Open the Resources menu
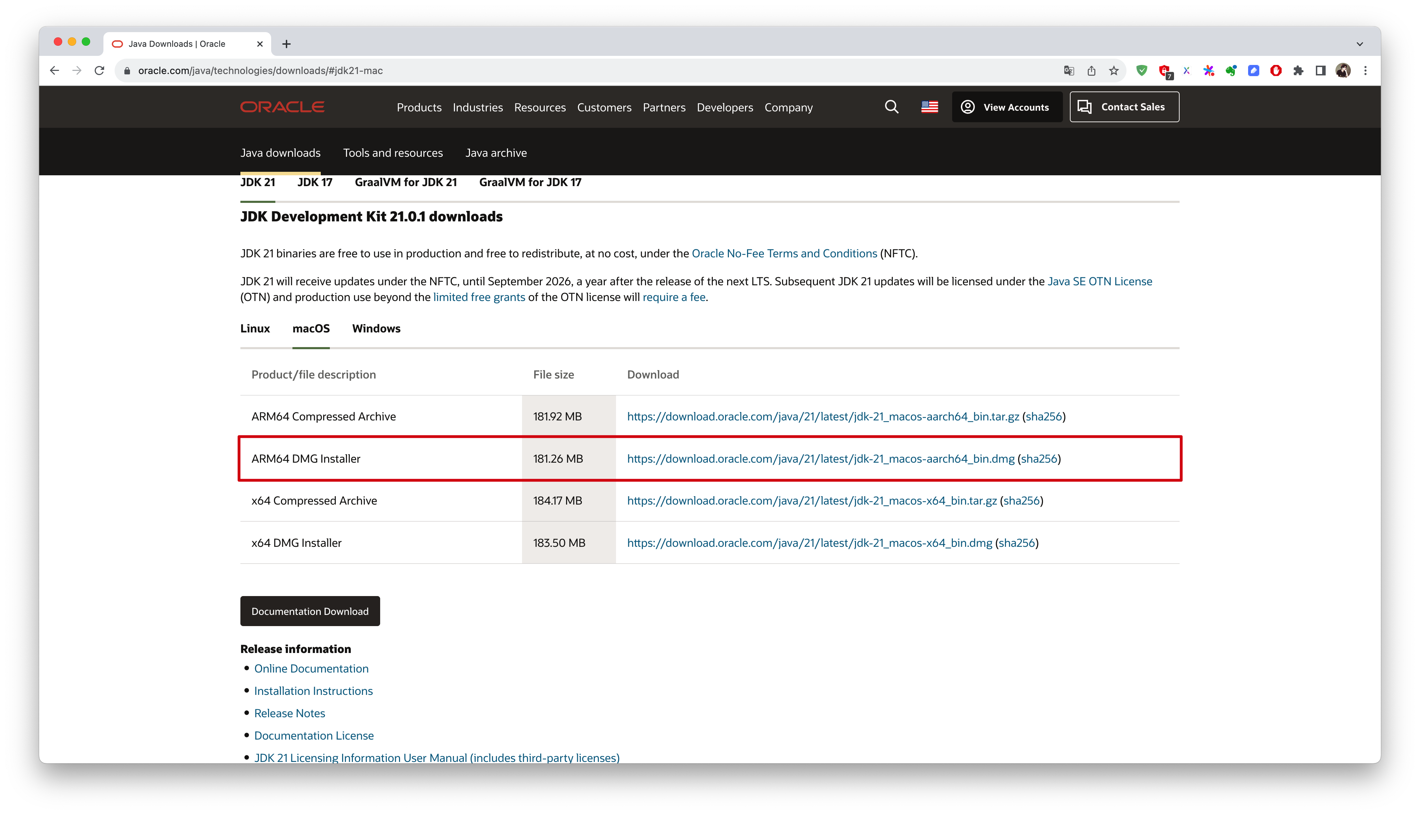The image size is (1420, 815). point(540,108)
